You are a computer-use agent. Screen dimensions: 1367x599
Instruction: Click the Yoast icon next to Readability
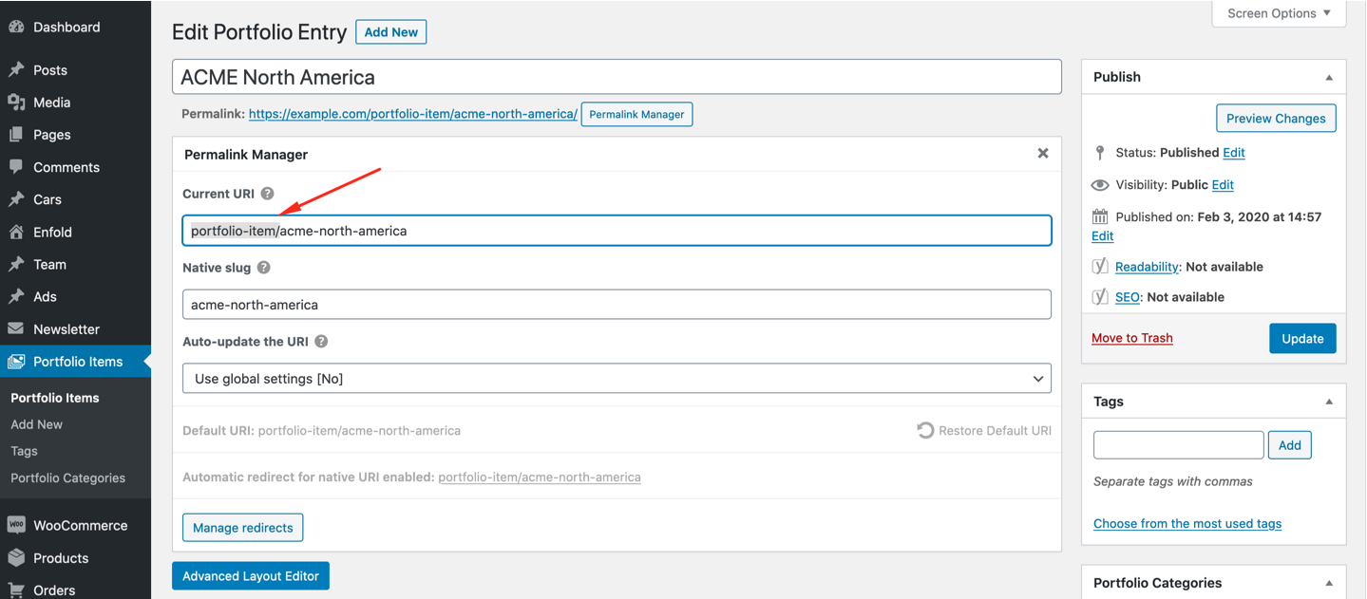point(1099,266)
